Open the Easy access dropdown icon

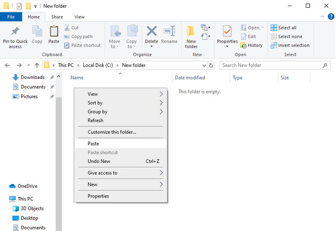click(206, 36)
